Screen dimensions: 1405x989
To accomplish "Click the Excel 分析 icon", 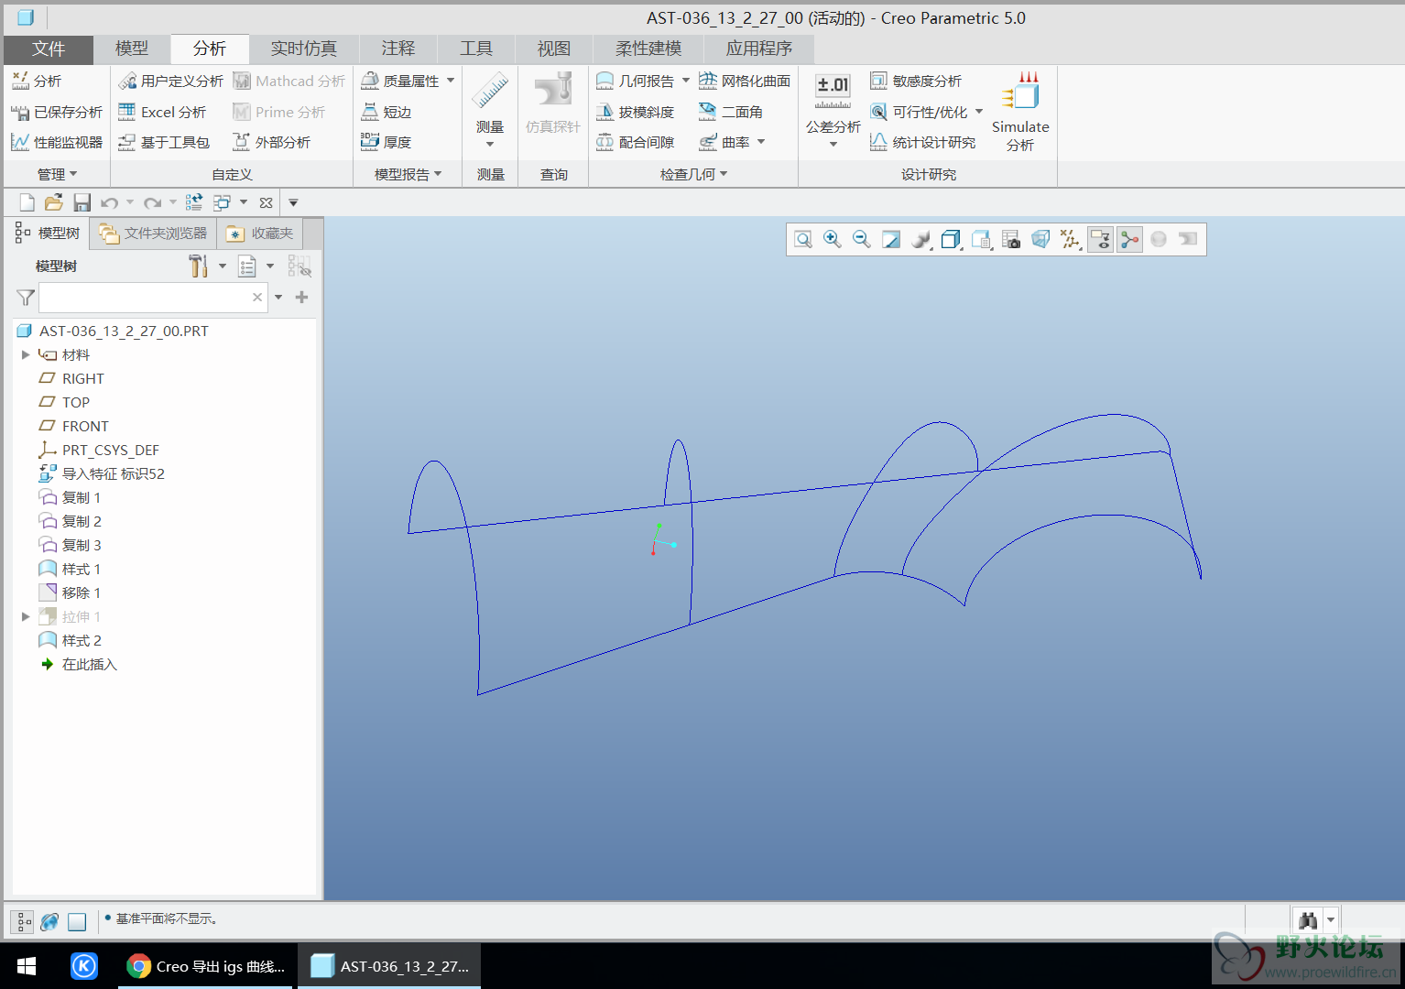I will (127, 112).
